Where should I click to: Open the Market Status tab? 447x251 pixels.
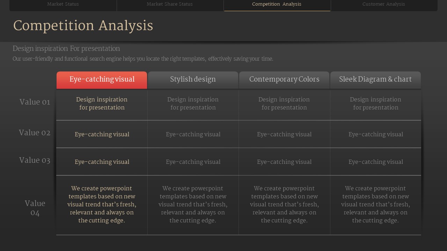tap(63, 4)
